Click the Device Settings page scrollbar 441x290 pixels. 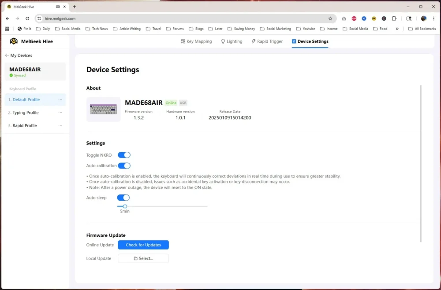point(421,163)
